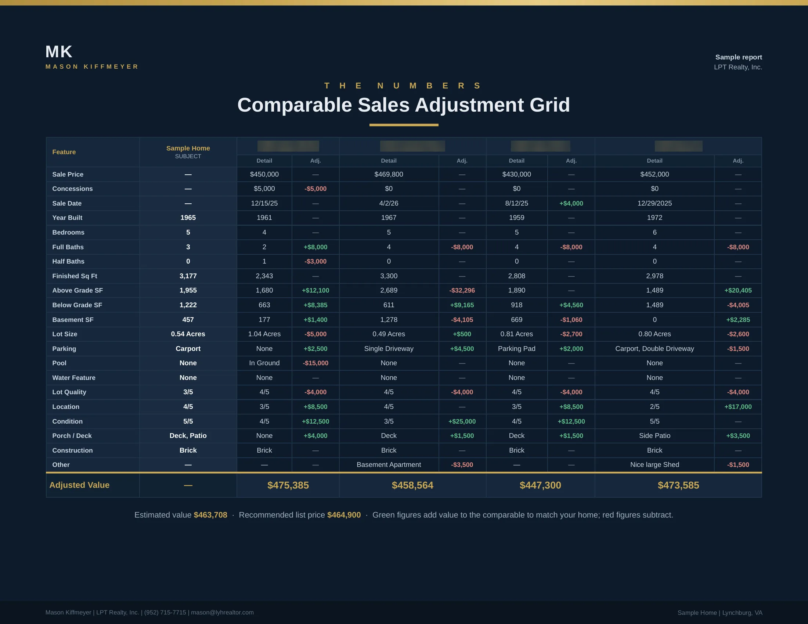Viewport: 808px width, 624px height.
Task: Select the Parking Pad cell
Action: point(516,349)
